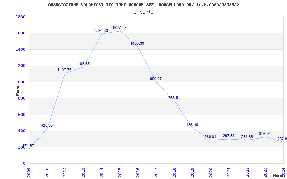Select data label 428.35
Image resolution: width=287 pixels, height=179 pixels.
(x=47, y=126)
